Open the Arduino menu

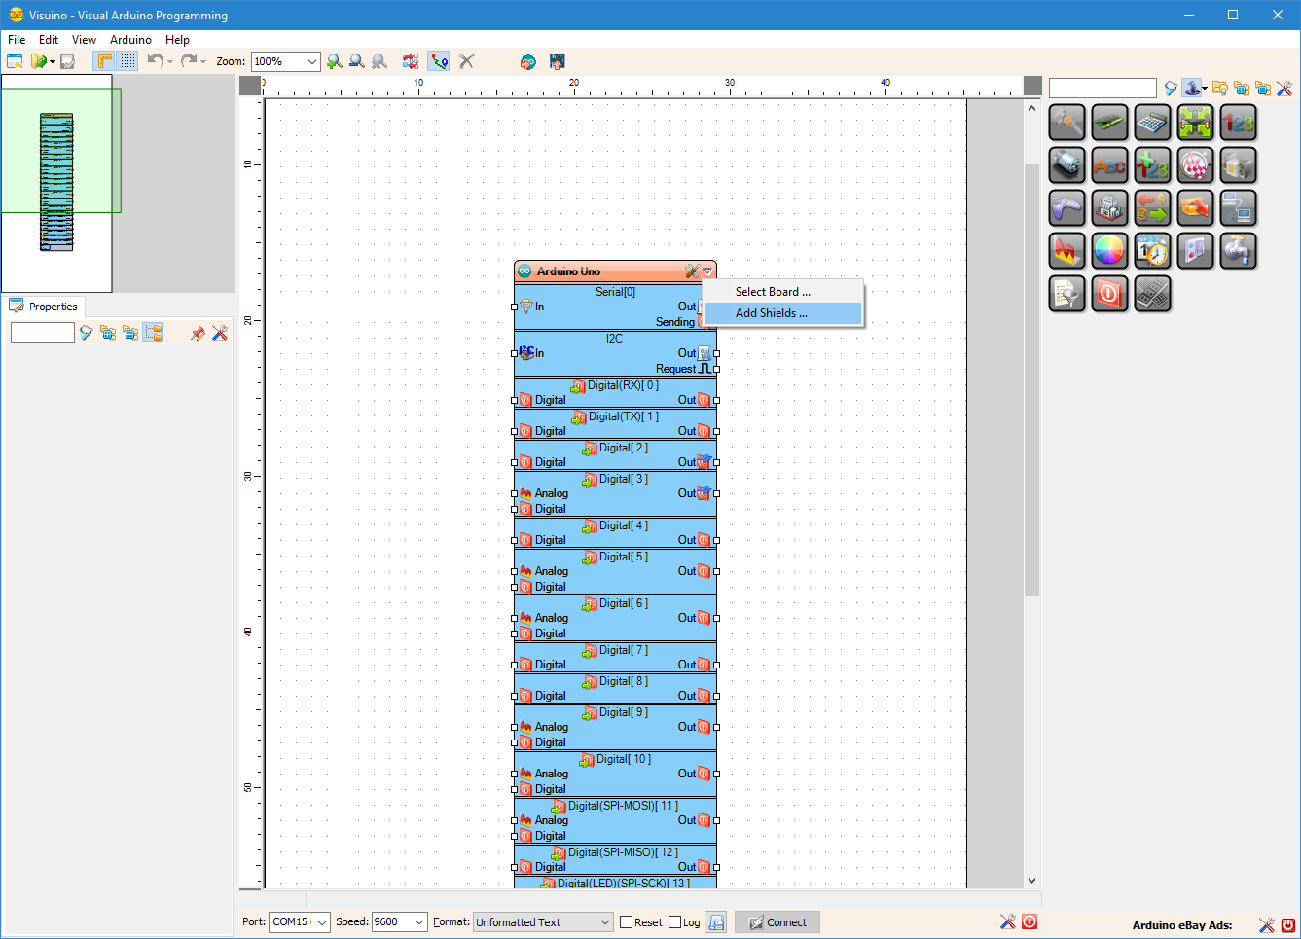point(130,40)
